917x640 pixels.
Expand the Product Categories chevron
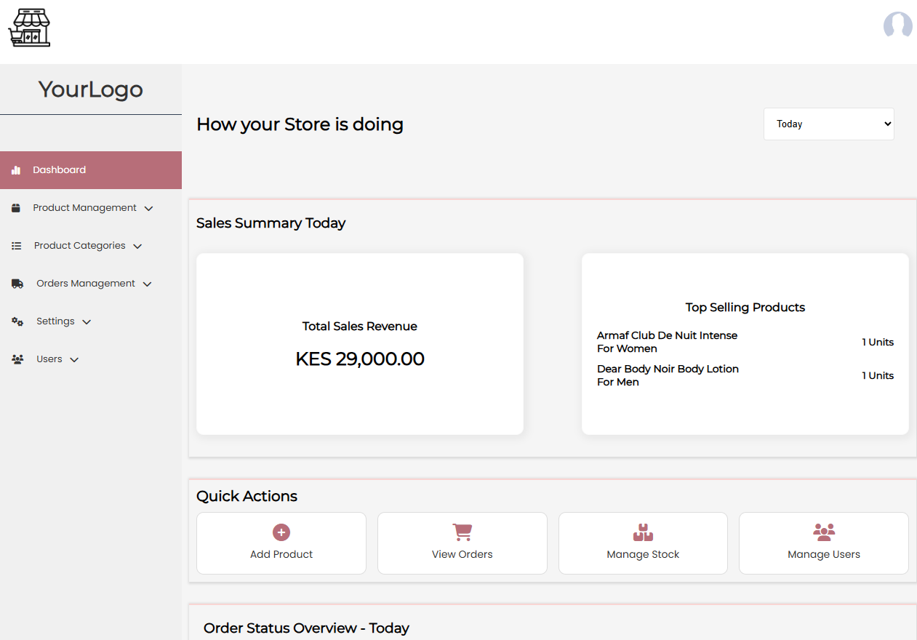coord(137,246)
